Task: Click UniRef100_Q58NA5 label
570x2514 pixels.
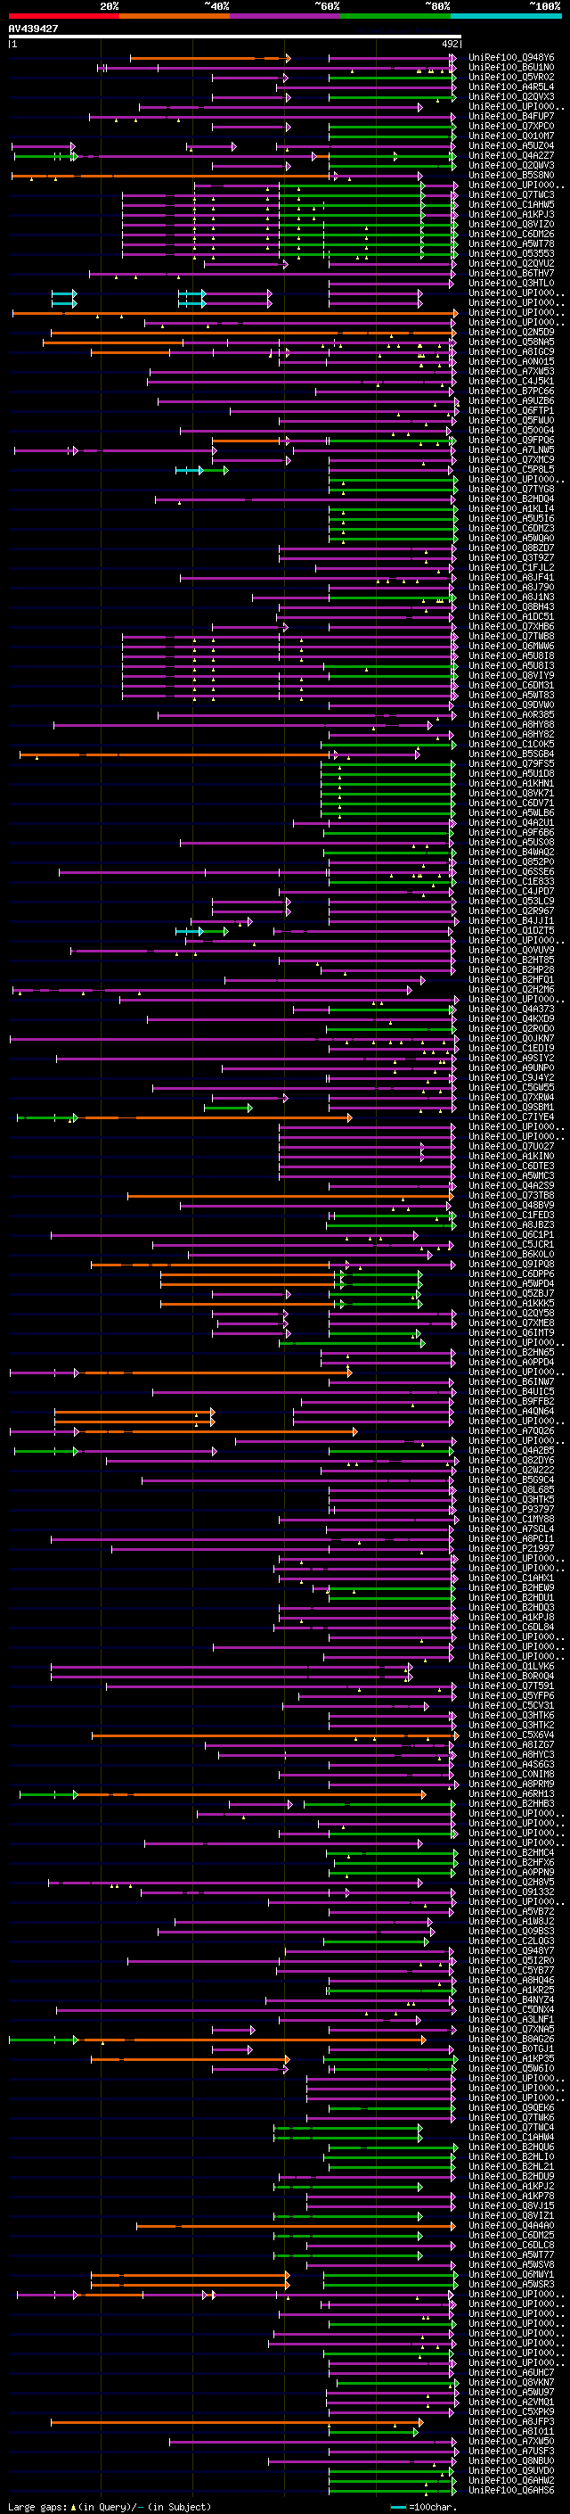Action: [511, 342]
